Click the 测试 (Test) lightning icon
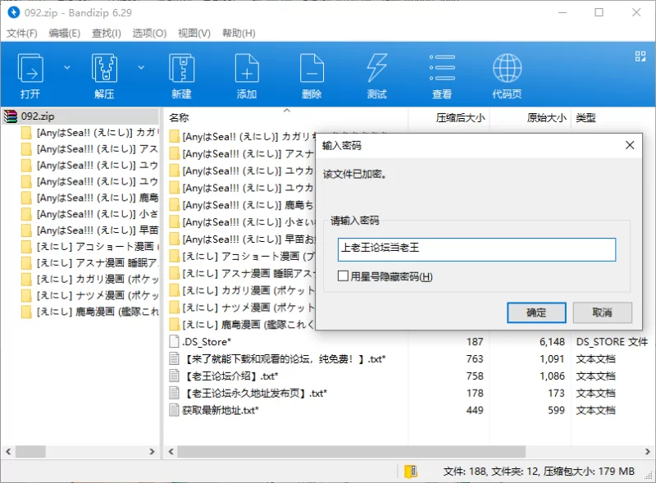The image size is (656, 483). pyautogui.click(x=376, y=68)
